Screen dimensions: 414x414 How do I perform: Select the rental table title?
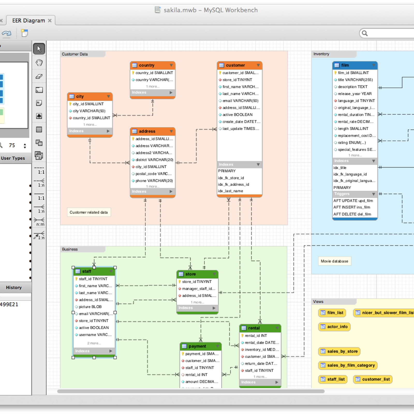[254, 328]
